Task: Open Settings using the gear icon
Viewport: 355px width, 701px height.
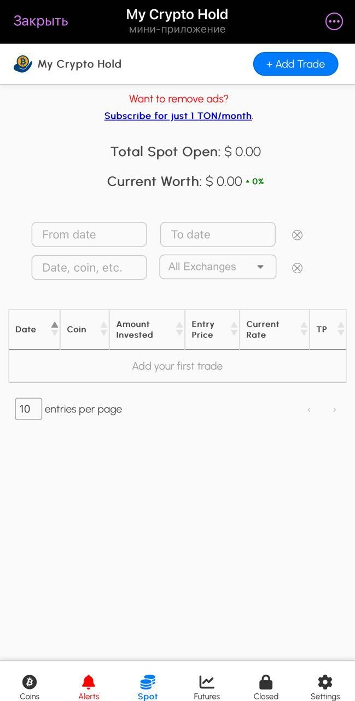Action: pyautogui.click(x=325, y=684)
